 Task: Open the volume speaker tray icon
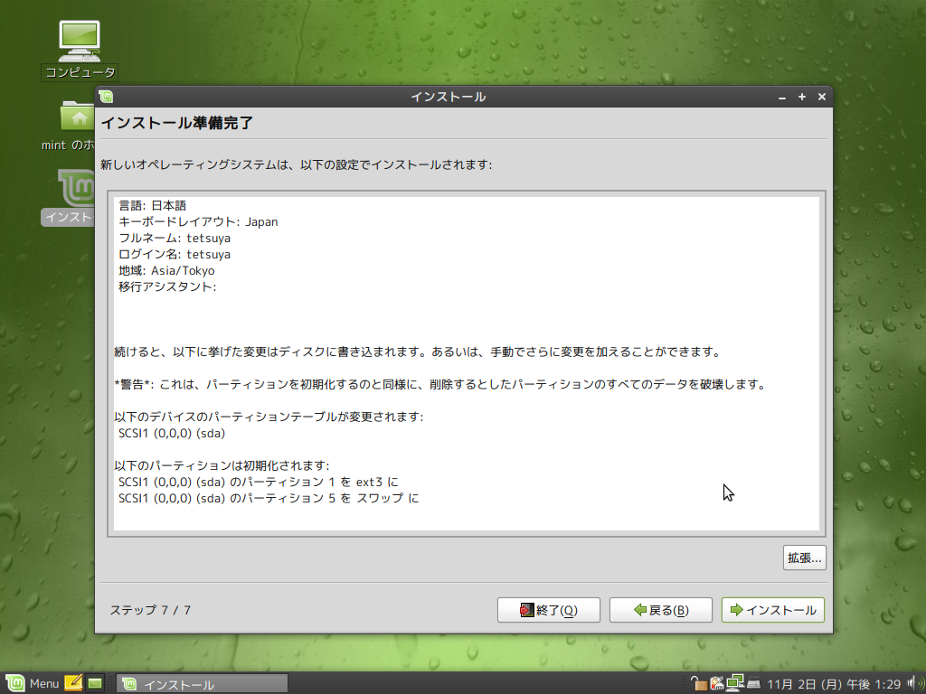(916, 683)
